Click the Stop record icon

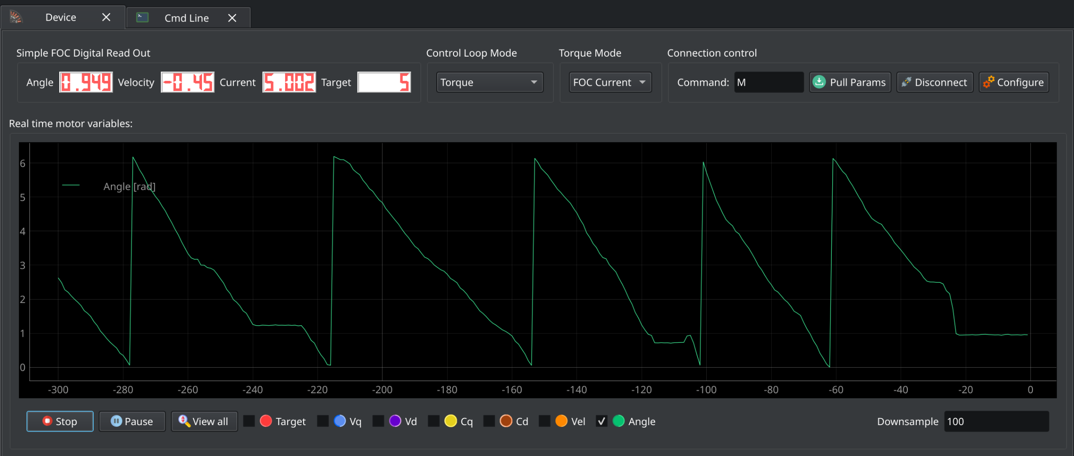47,421
